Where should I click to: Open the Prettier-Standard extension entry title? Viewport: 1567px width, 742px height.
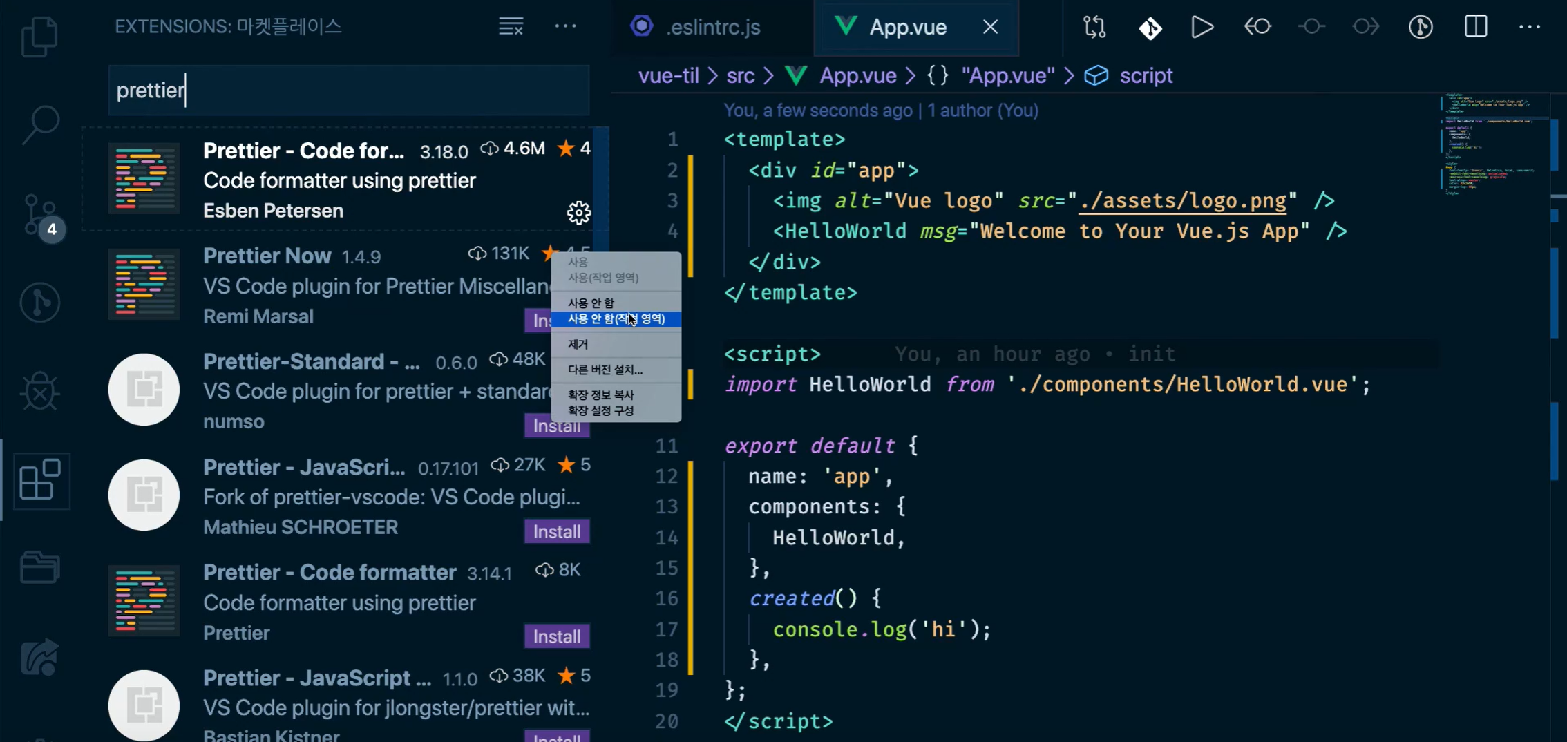[x=311, y=361]
